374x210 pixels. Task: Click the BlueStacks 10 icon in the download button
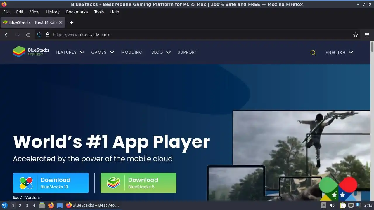[x=26, y=183]
